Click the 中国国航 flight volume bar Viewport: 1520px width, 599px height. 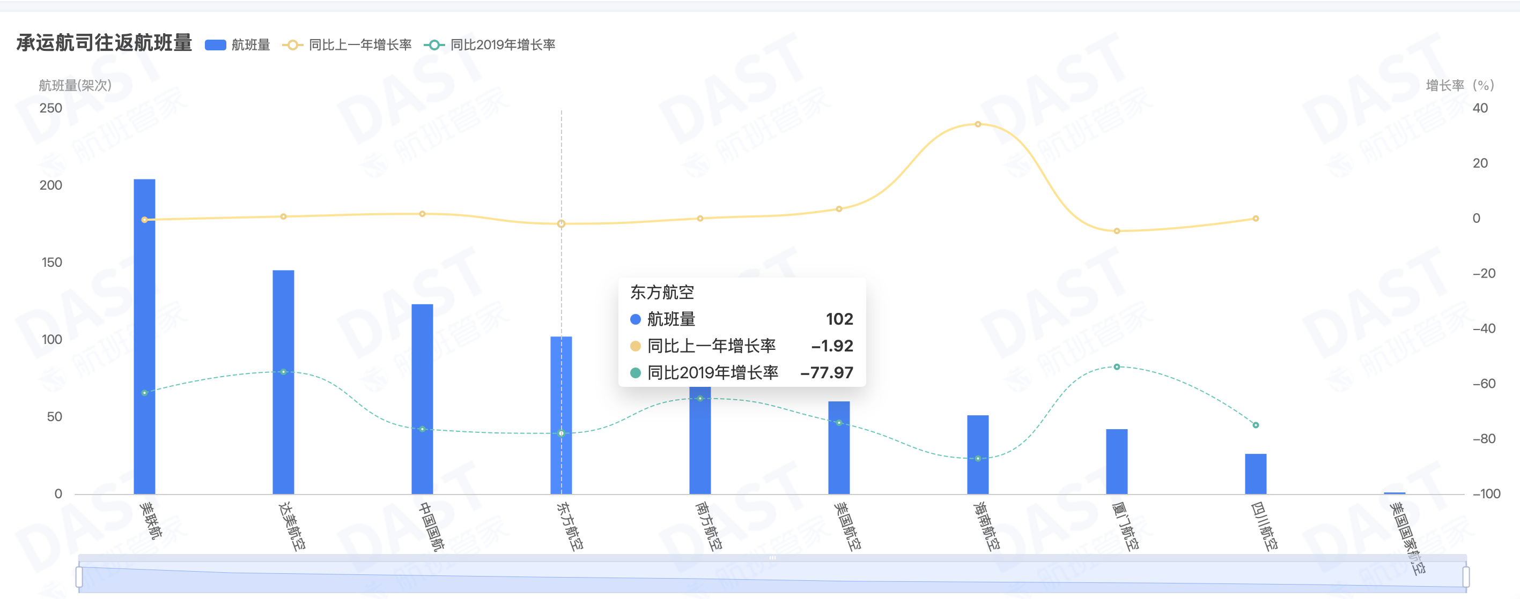coord(423,399)
